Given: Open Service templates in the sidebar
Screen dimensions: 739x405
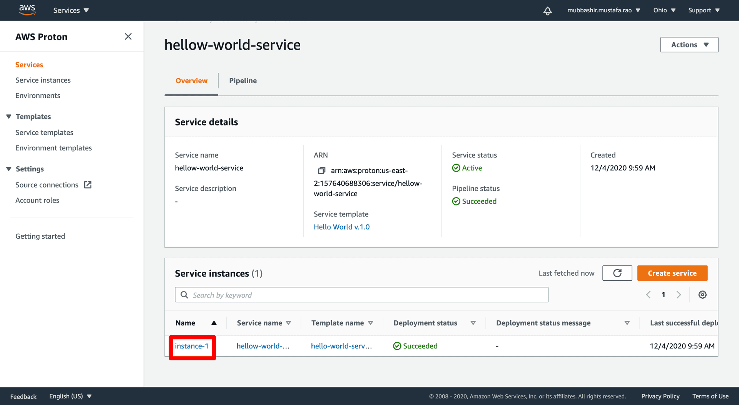Looking at the screenshot, I should [44, 132].
